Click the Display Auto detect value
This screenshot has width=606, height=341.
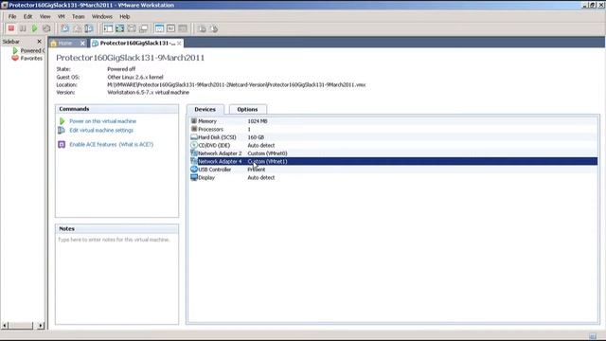click(x=261, y=178)
